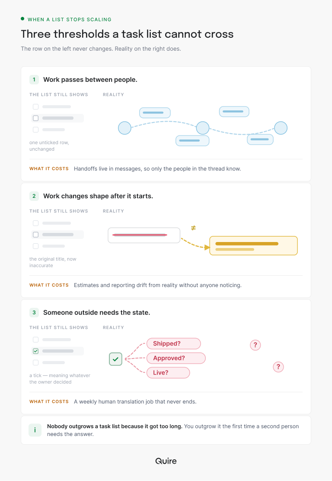
Task: Click the not-equal sign in section 2
Action: (193, 228)
